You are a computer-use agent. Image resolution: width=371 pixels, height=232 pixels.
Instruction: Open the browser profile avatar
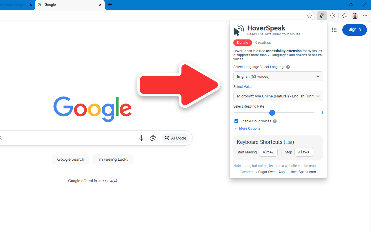coord(355,16)
